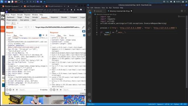The width and height of the screenshot is (188, 106).
Task: Click Request panel search input field
Action: coord(28,90)
